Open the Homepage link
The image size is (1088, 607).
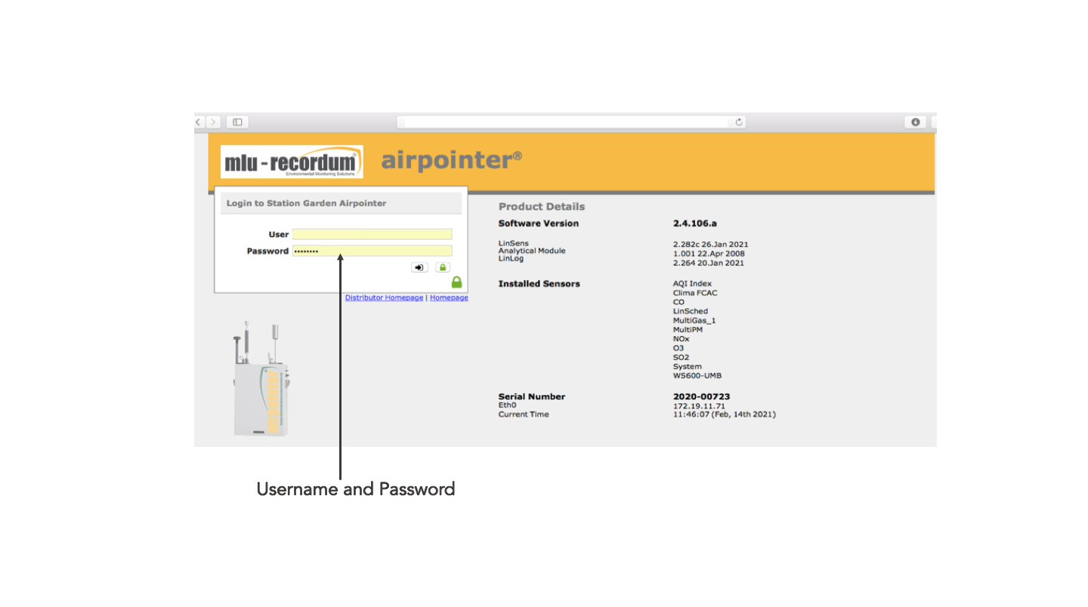[449, 297]
